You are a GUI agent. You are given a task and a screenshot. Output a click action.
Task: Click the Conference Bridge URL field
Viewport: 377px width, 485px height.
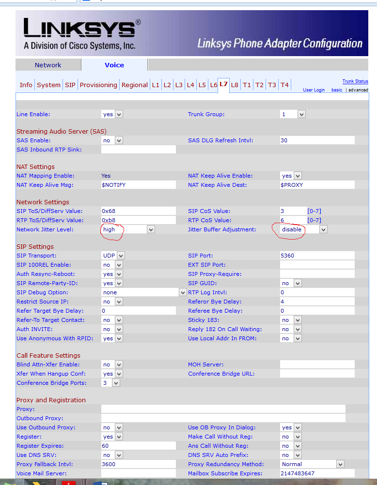(x=317, y=374)
